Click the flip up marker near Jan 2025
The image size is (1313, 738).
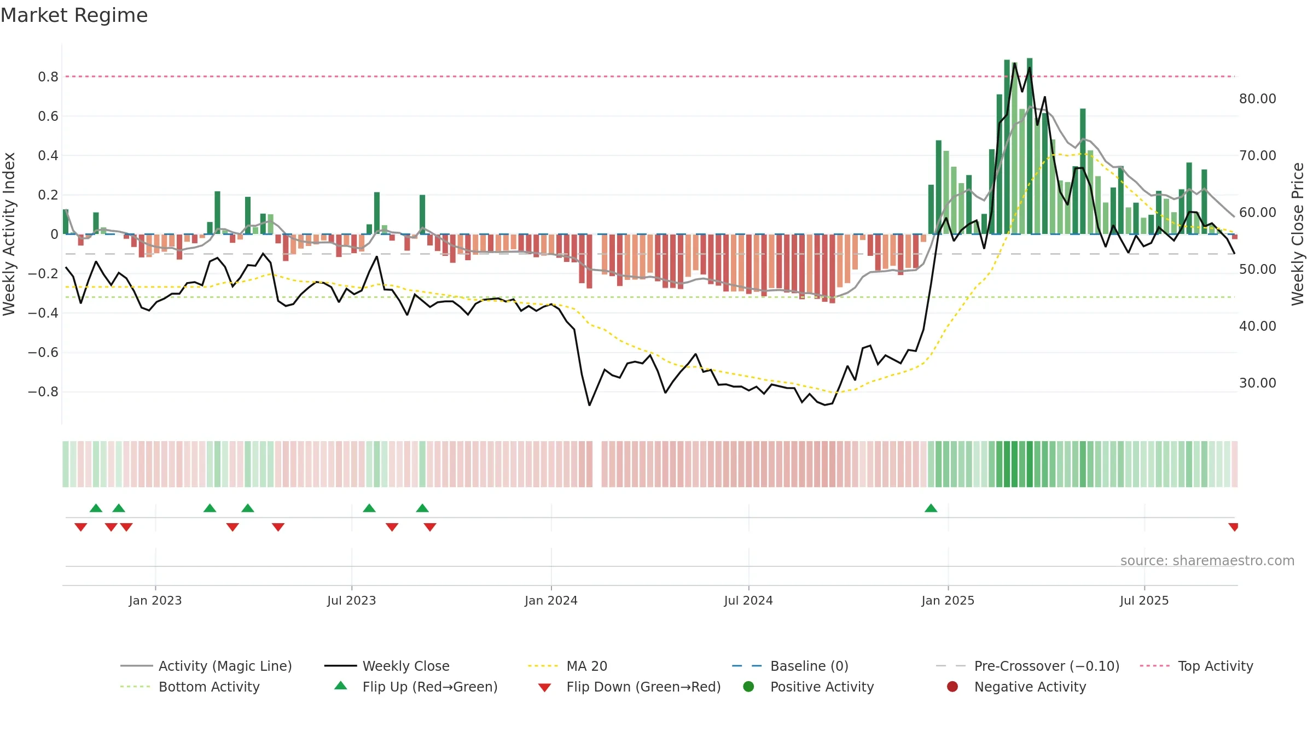[x=931, y=508]
